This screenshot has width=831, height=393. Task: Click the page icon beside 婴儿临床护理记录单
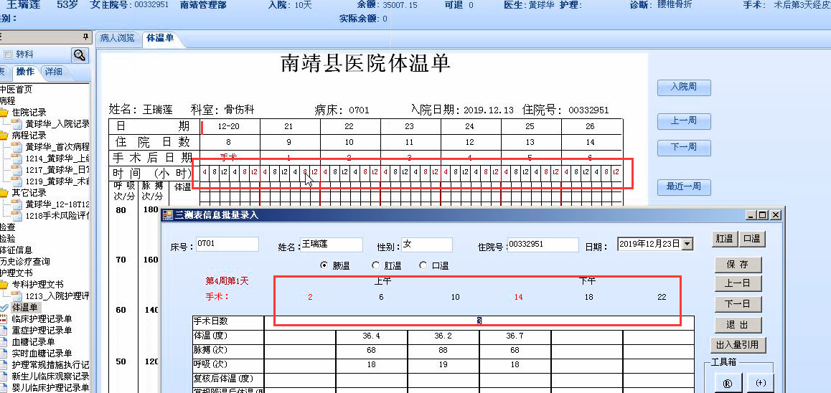[x=4, y=388]
